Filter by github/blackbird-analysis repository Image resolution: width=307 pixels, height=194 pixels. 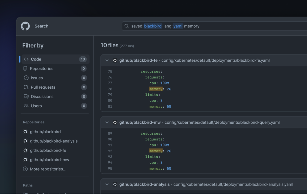pyautogui.click(x=54, y=141)
